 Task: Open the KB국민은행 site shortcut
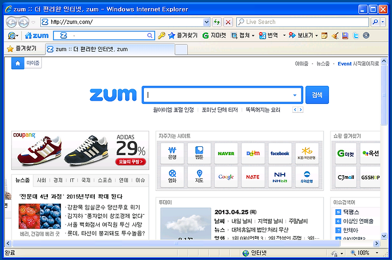click(307, 153)
